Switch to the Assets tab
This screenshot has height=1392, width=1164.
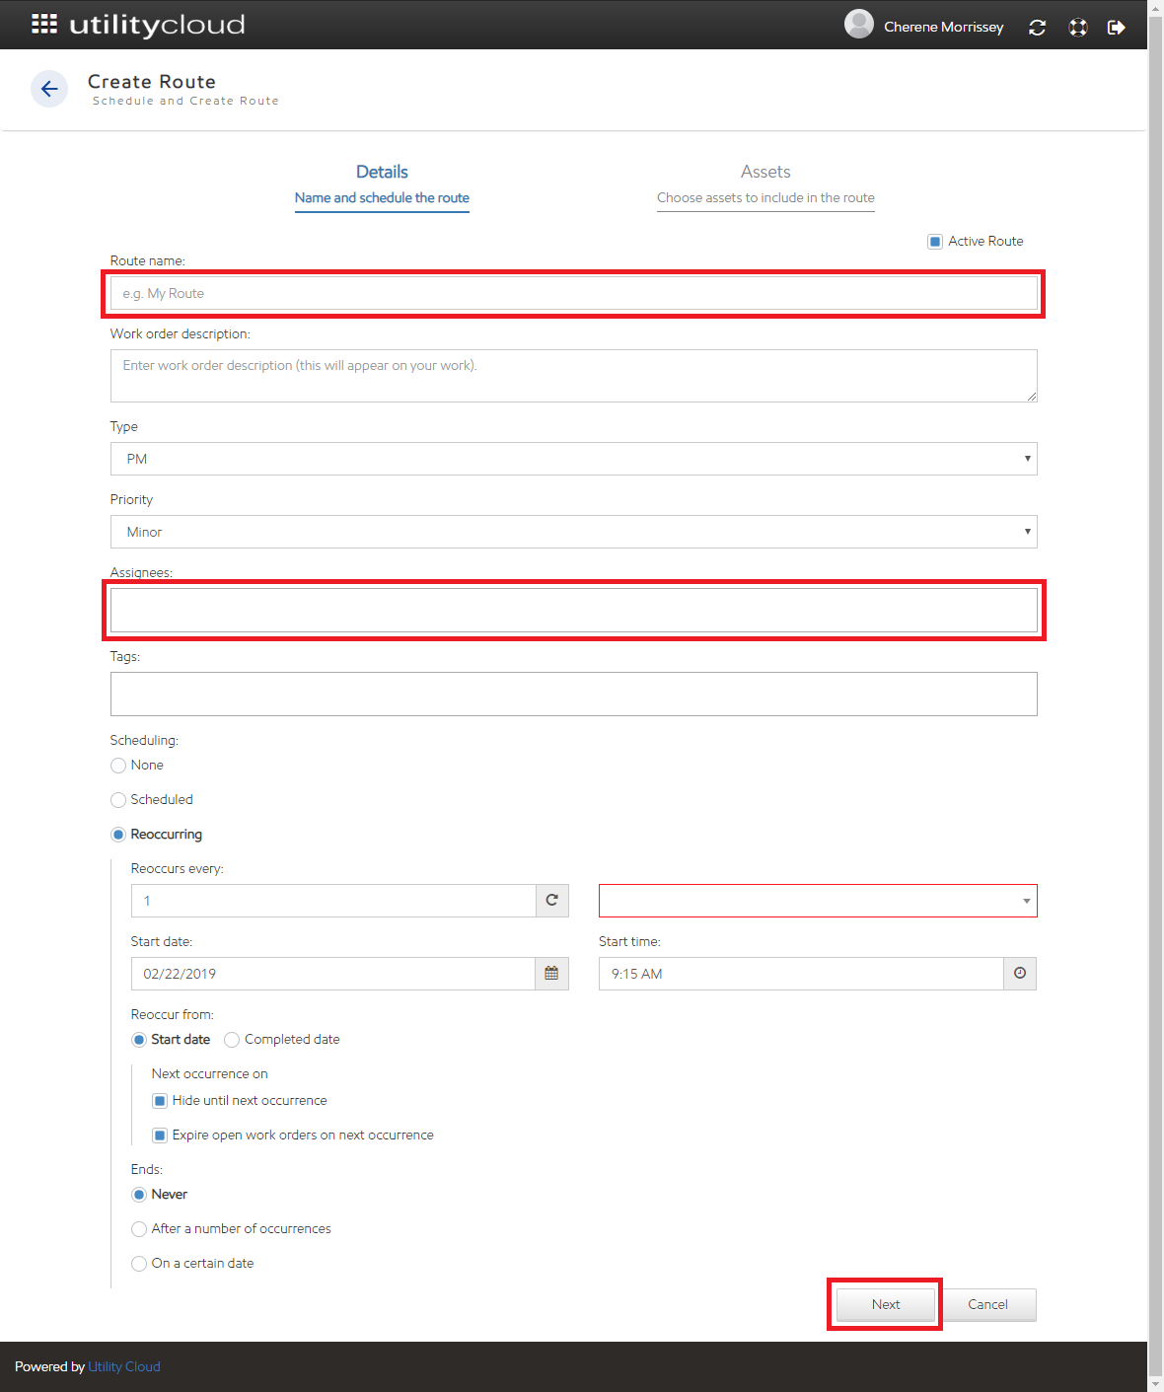tap(765, 183)
